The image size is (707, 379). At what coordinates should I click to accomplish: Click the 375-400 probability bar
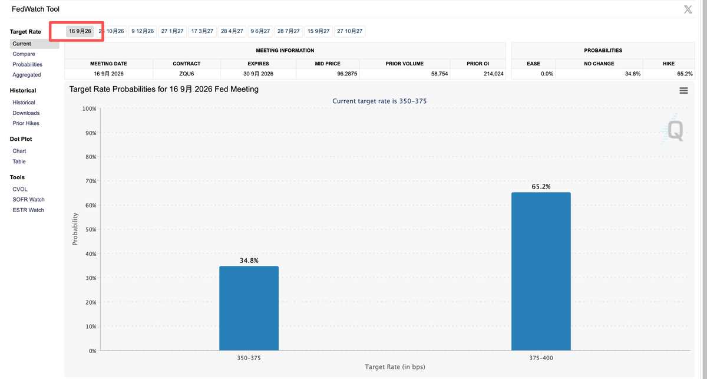[541, 272]
